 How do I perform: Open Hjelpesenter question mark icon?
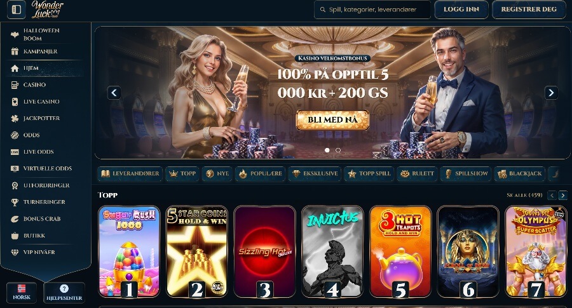pos(64,289)
